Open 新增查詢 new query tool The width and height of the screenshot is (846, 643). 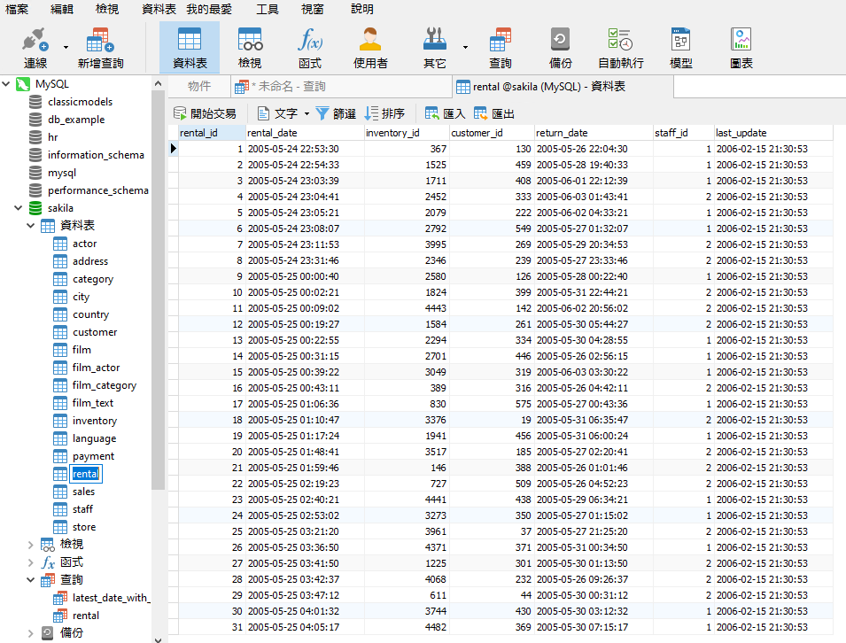pos(100,48)
